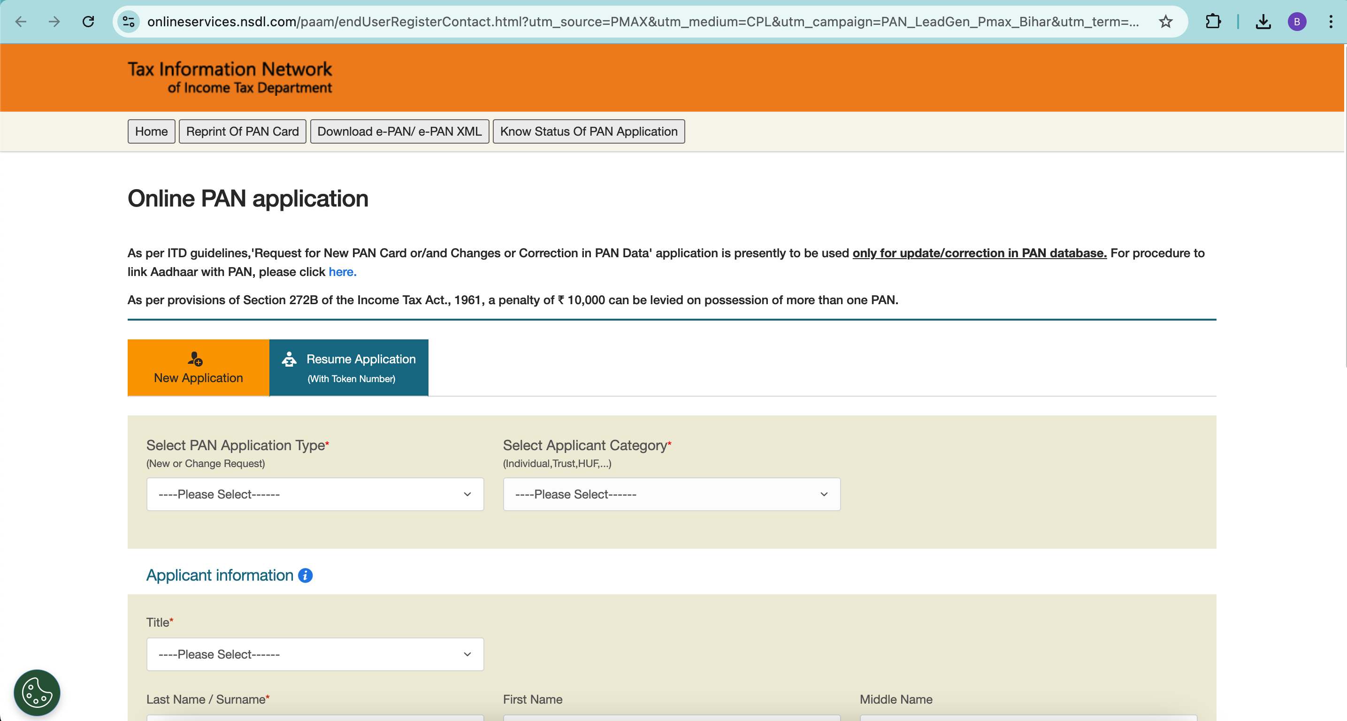
Task: Click the browser back arrow
Action: pyautogui.click(x=21, y=22)
